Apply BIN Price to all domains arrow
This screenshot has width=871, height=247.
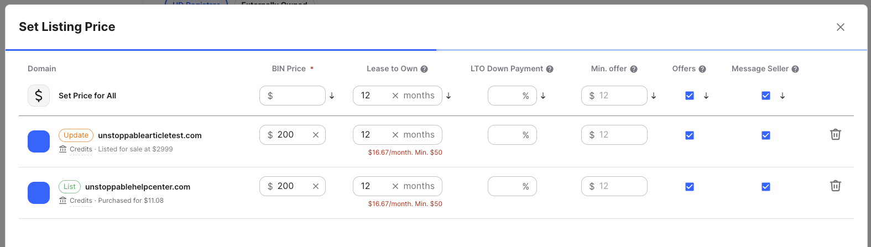click(x=332, y=96)
